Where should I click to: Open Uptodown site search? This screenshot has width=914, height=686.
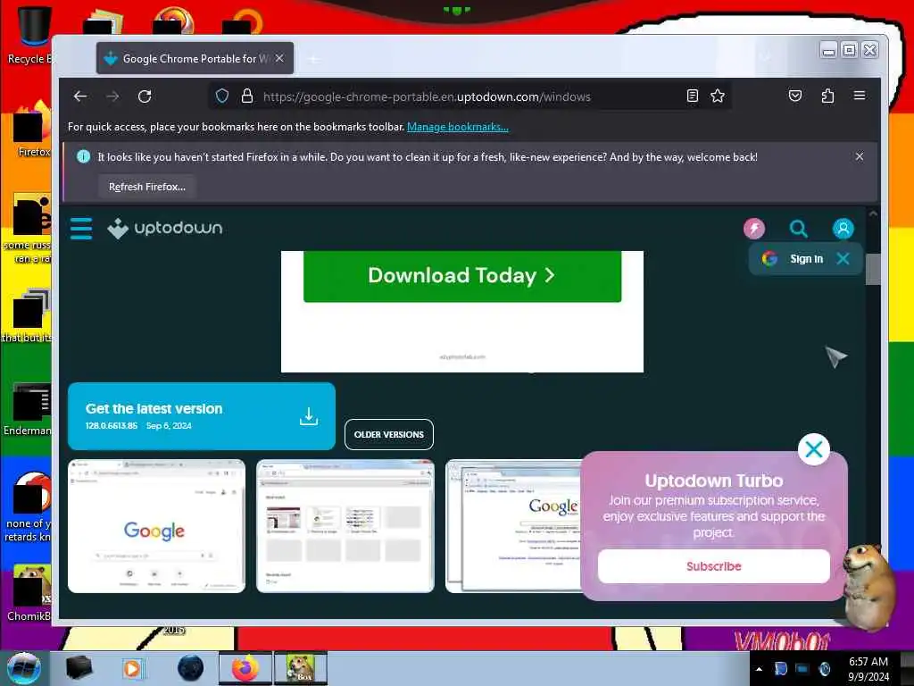(799, 228)
